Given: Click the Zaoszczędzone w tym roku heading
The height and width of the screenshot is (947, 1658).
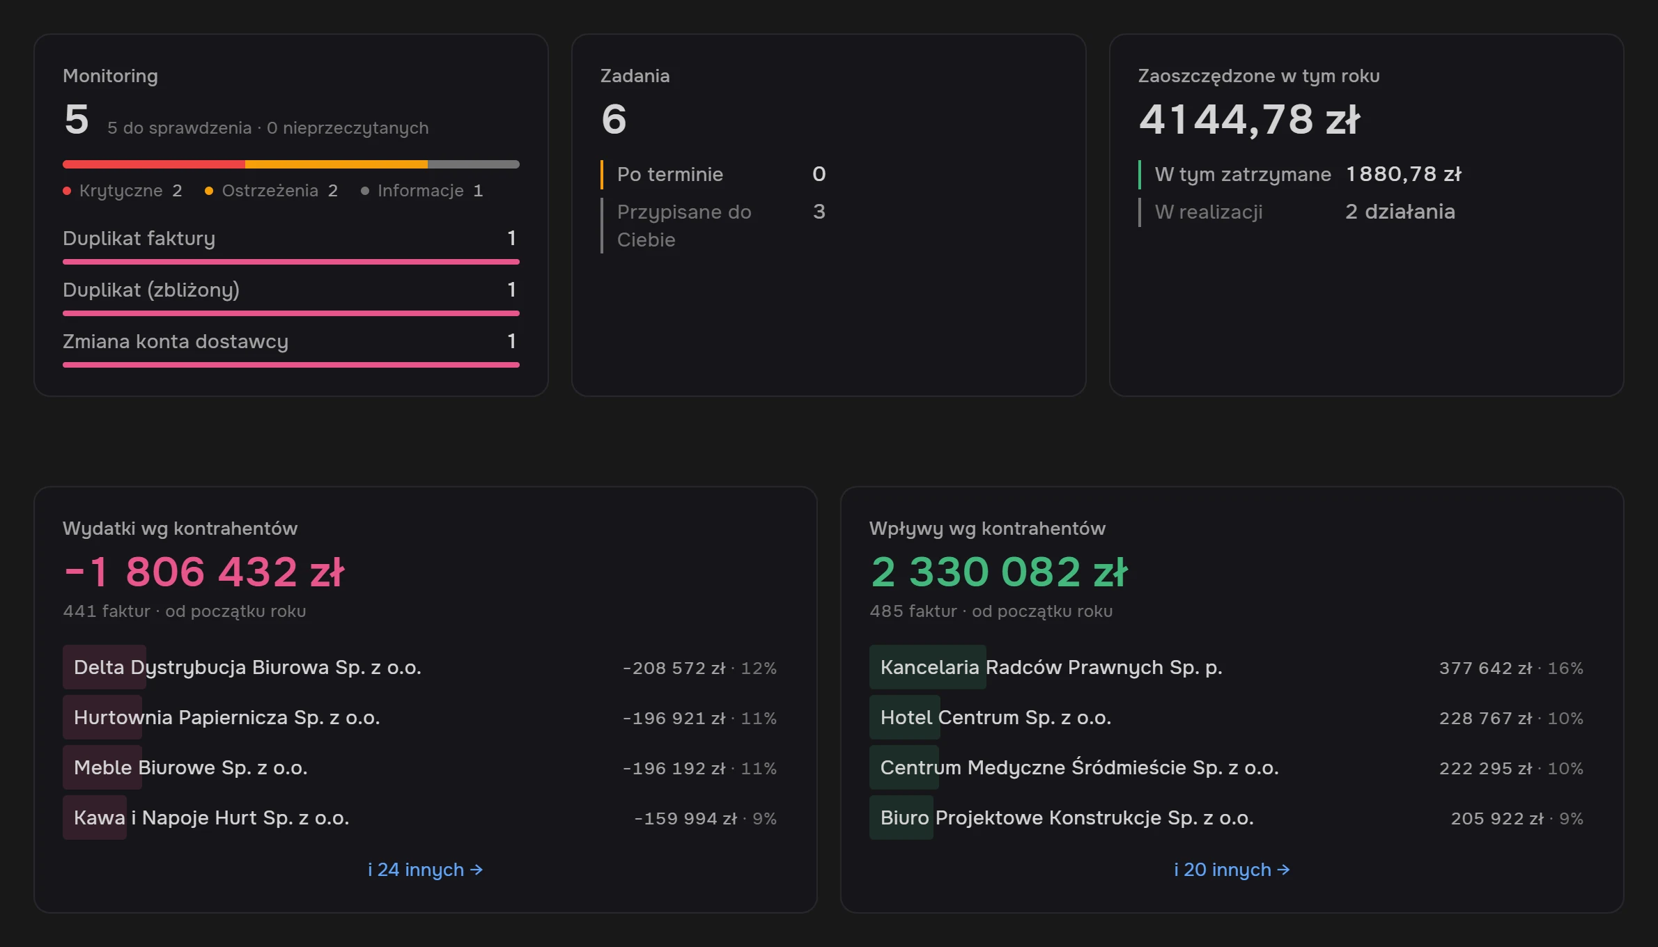Looking at the screenshot, I should 1259,76.
